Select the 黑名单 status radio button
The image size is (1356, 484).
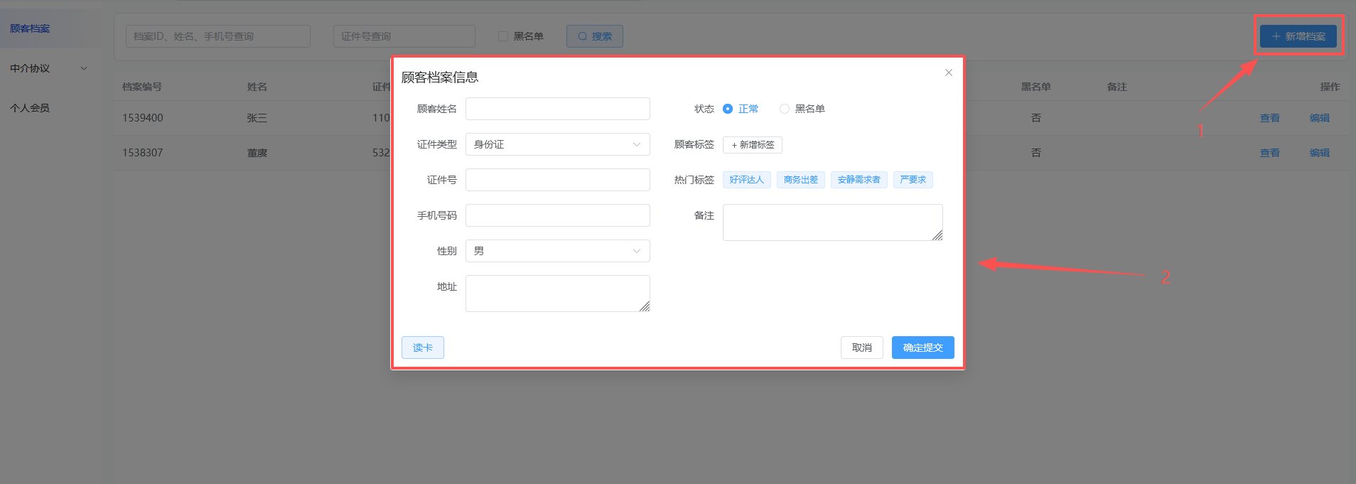[x=785, y=109]
